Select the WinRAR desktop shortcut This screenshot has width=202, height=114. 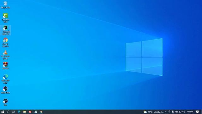pyautogui.click(x=5, y=66)
